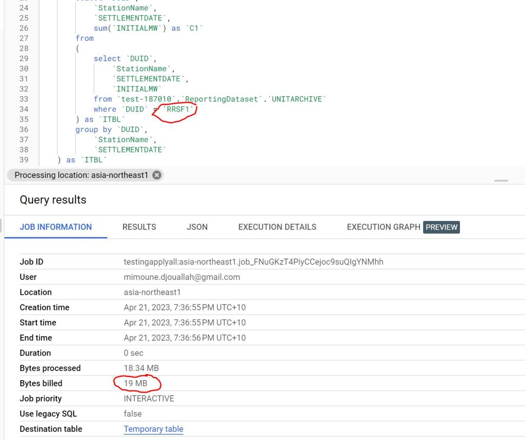Remove the Processing location filter chip
This screenshot has width=525, height=440.
click(x=157, y=175)
